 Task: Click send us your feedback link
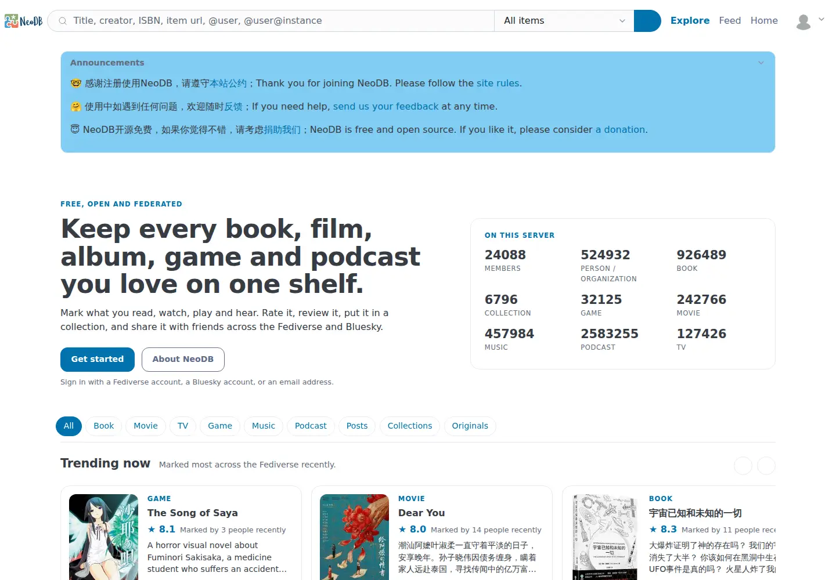coord(385,107)
